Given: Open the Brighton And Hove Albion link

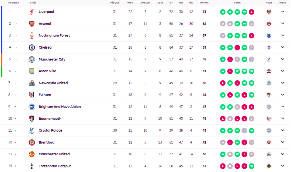Looking at the screenshot, I should [x=60, y=107].
